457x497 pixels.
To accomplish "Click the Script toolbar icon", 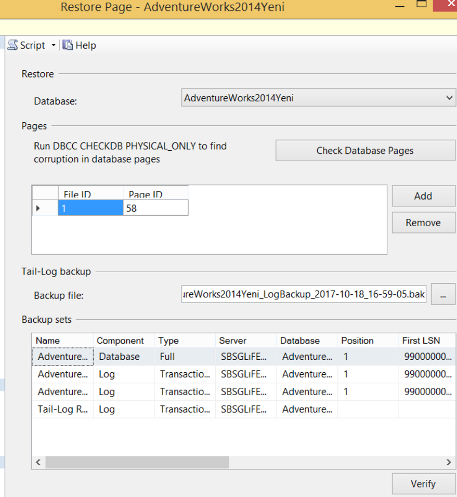I will [x=13, y=45].
